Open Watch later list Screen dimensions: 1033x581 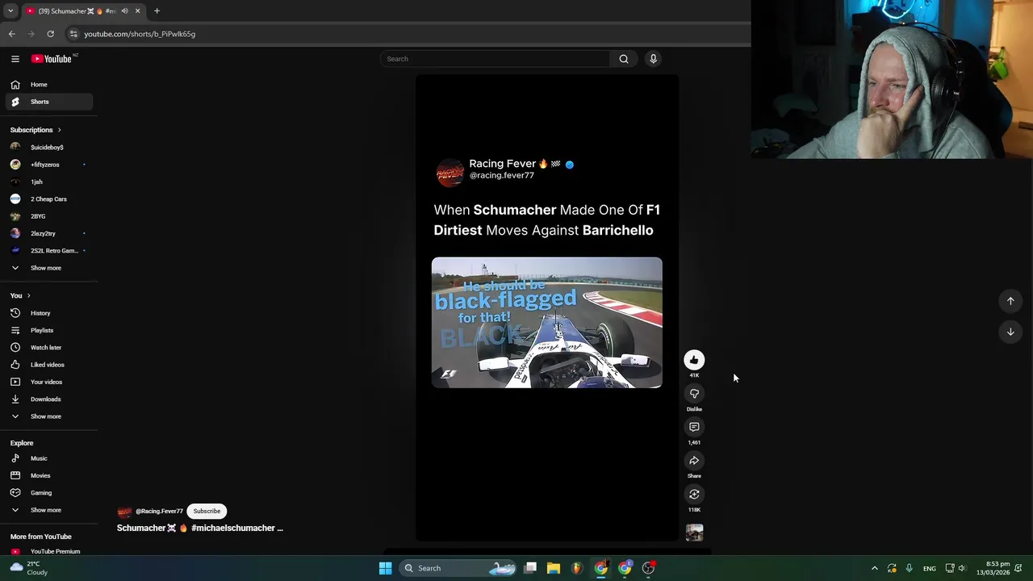[x=48, y=348]
